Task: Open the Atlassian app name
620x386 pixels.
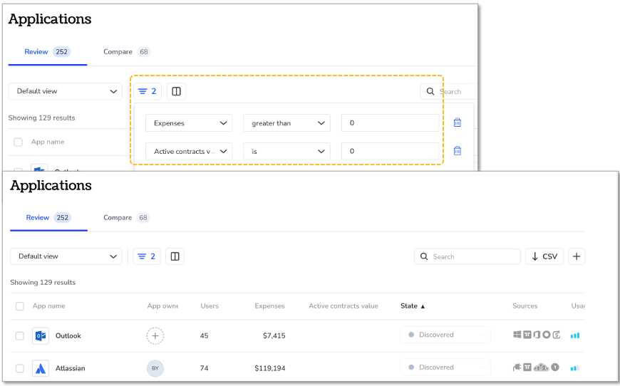Action: tap(70, 368)
